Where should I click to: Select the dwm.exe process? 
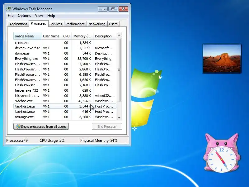point(65,53)
